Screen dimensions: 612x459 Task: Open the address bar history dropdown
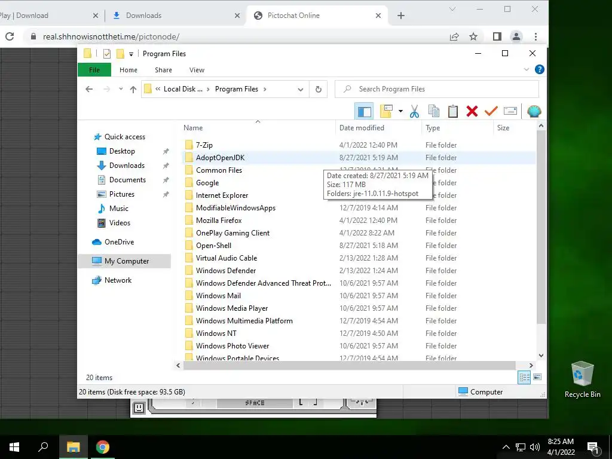[x=301, y=90]
